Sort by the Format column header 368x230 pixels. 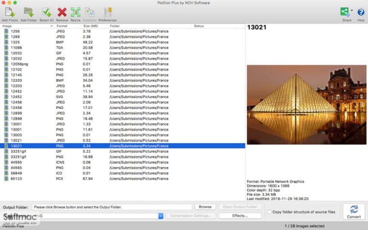(x=62, y=26)
